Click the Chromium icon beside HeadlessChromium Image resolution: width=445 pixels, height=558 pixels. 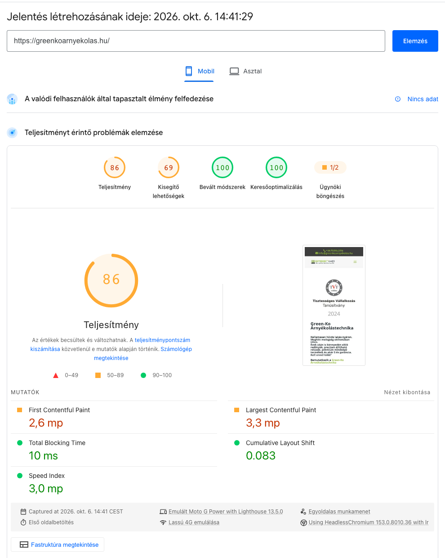click(303, 522)
